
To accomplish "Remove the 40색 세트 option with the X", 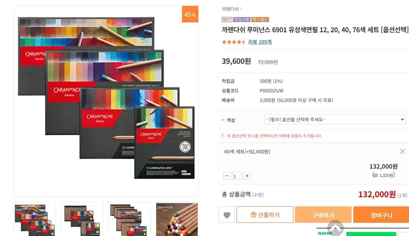I will [403, 151].
